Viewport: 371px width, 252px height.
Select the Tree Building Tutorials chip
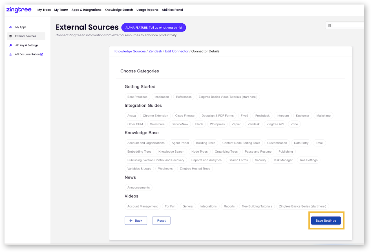coord(257,206)
